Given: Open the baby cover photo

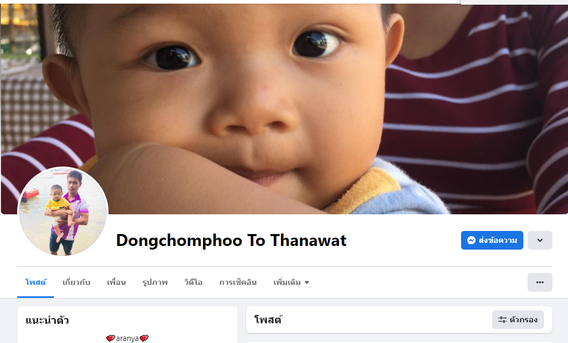Looking at the screenshot, I should (x=285, y=108).
